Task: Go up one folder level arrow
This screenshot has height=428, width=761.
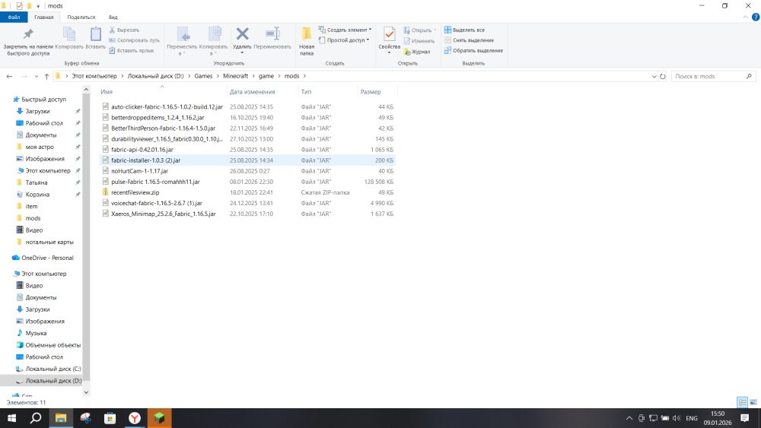Action: click(x=46, y=76)
